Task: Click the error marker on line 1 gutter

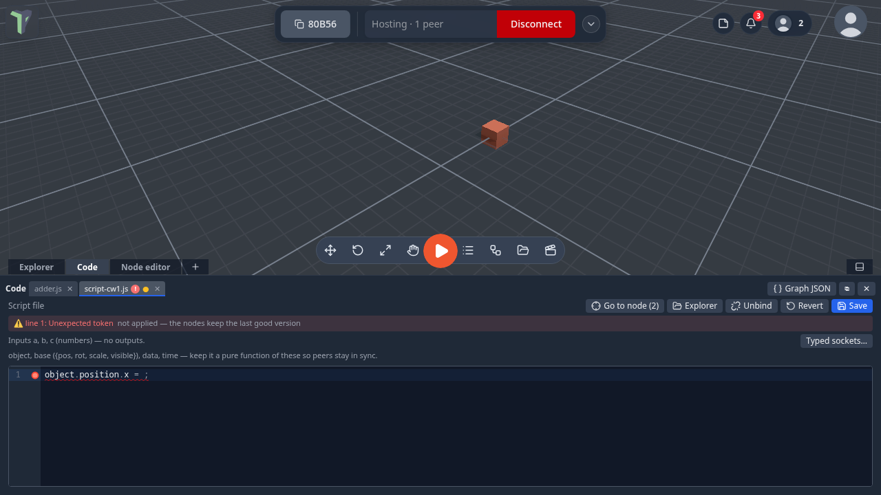Action: [35, 375]
